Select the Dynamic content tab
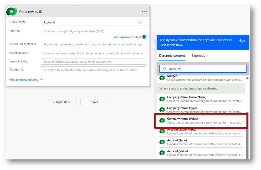 (172, 56)
